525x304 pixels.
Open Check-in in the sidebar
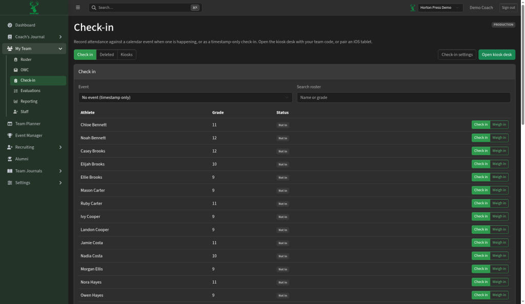tap(38, 80)
